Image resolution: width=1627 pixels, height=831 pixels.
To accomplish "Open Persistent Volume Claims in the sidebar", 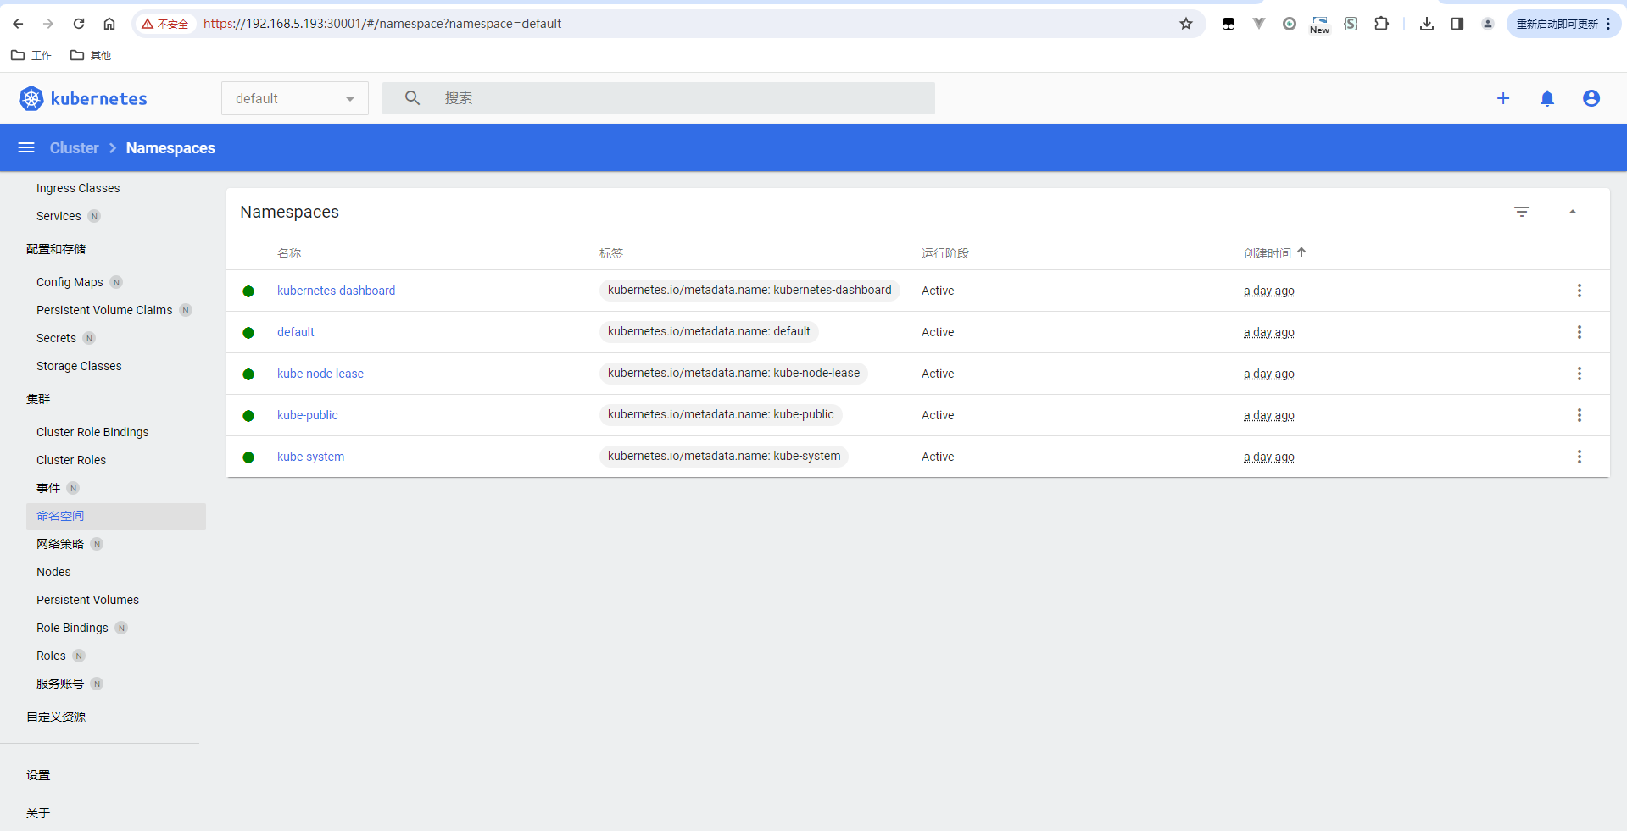I will (104, 310).
